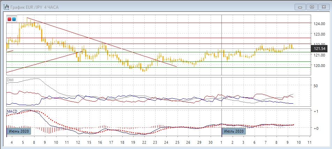The width and height of the screenshot is (332, 149).
Task: Click date label 4 on time axis
Action: 12,142
